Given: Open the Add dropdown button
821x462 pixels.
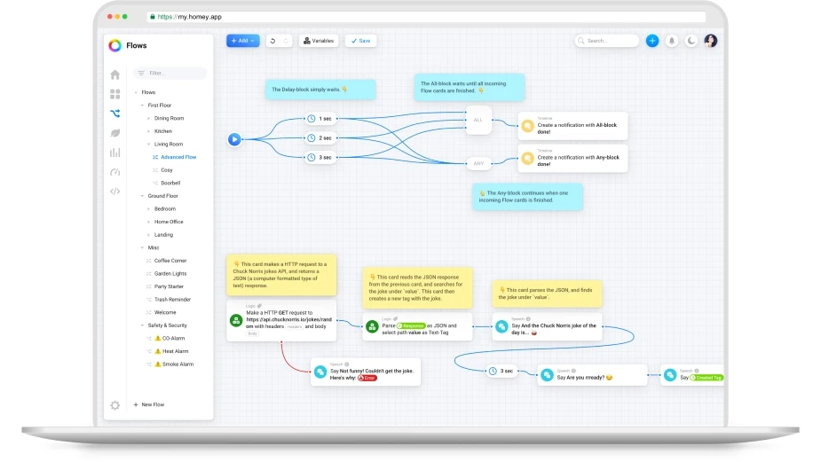Looking at the screenshot, I should 242,41.
